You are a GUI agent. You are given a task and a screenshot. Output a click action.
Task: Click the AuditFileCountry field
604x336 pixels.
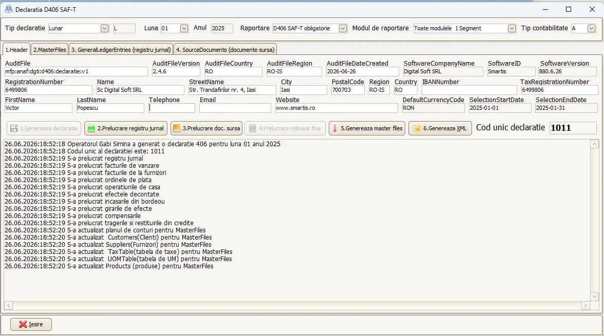coord(233,72)
